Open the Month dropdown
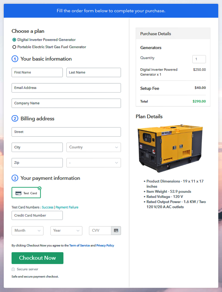Screen dimensions: 222x292 click(x=28, y=230)
